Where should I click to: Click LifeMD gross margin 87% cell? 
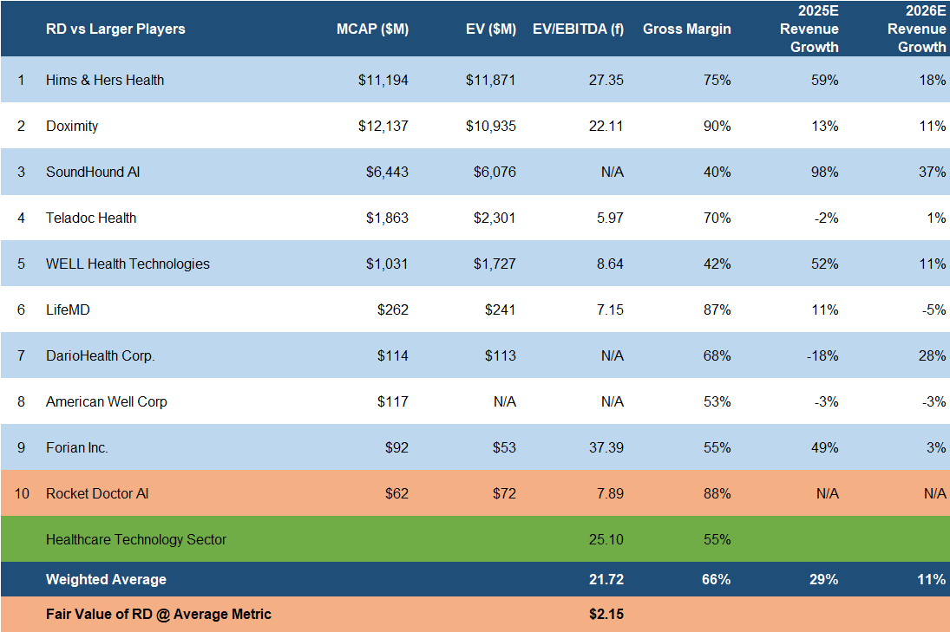click(x=718, y=309)
